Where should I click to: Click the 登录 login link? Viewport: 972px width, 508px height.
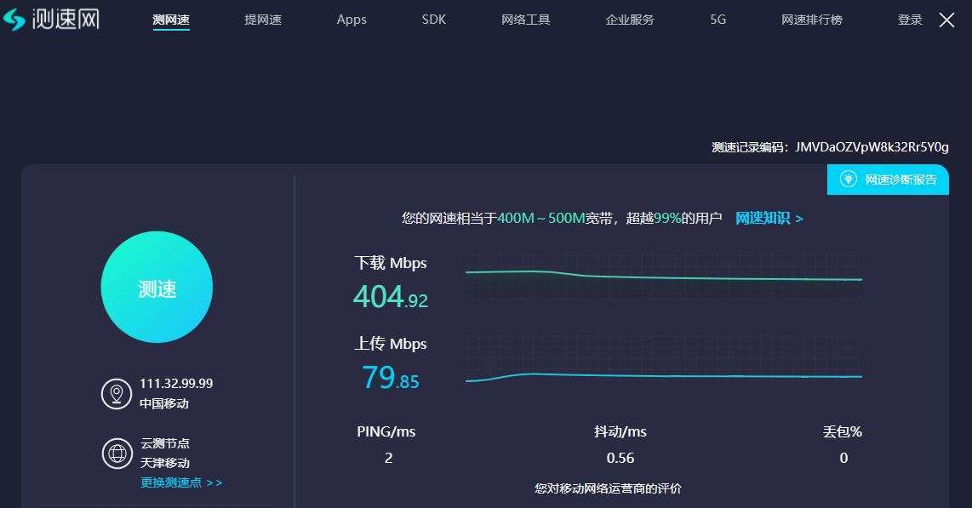910,20
